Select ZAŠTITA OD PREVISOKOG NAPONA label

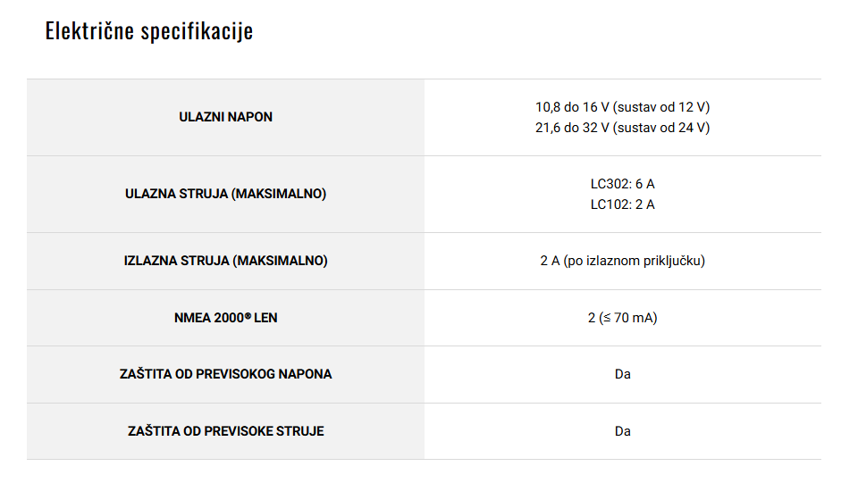click(226, 374)
